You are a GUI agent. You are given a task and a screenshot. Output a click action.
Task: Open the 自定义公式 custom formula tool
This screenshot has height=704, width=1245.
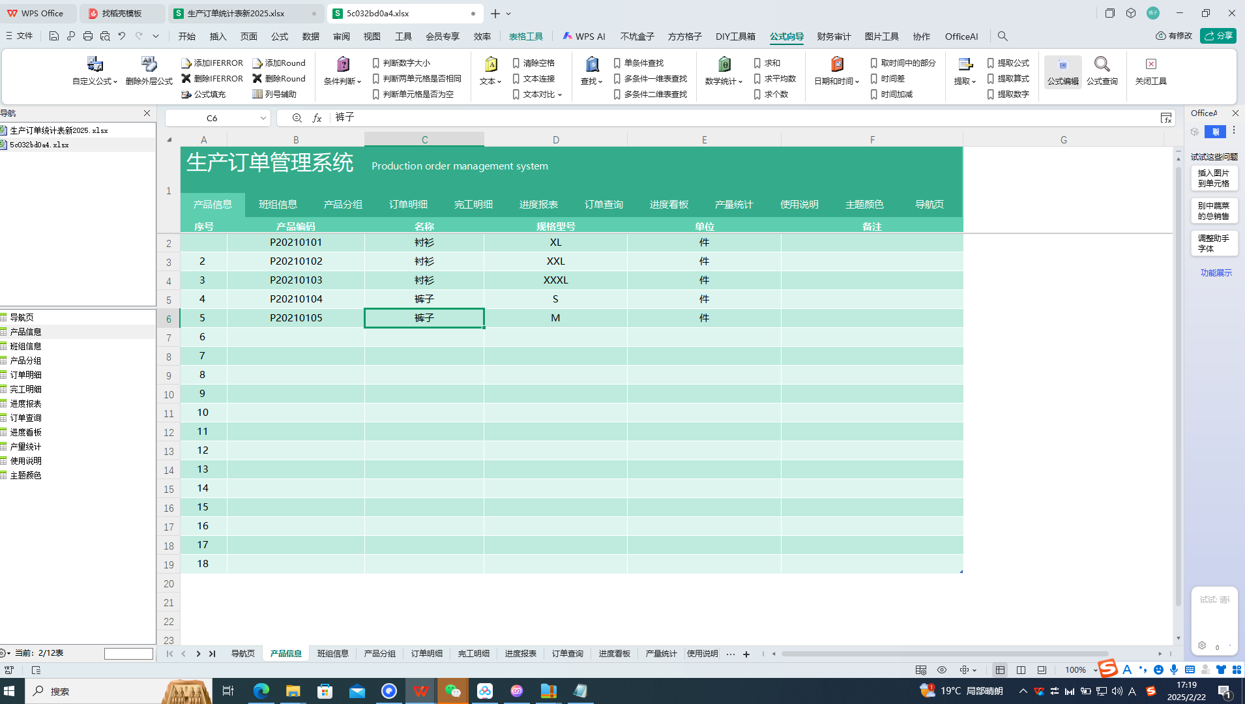pyautogui.click(x=95, y=71)
